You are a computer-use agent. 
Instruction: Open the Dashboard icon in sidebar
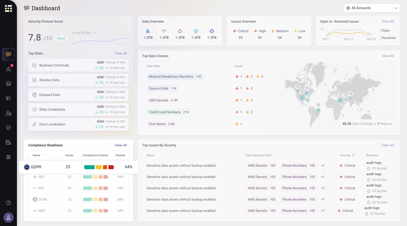pyautogui.click(x=8, y=54)
